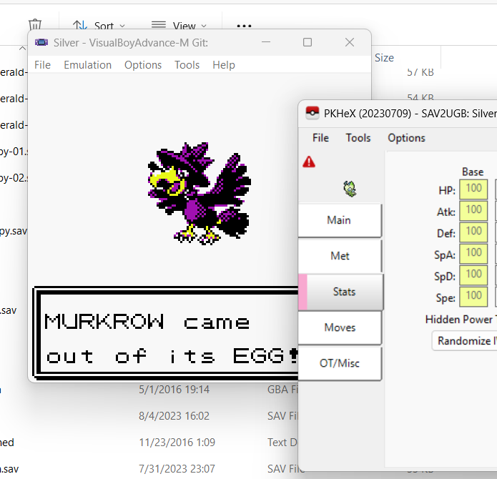This screenshot has width=497, height=479.
Task: Click the PKHeX Poké Ball title bar icon
Action: click(313, 113)
